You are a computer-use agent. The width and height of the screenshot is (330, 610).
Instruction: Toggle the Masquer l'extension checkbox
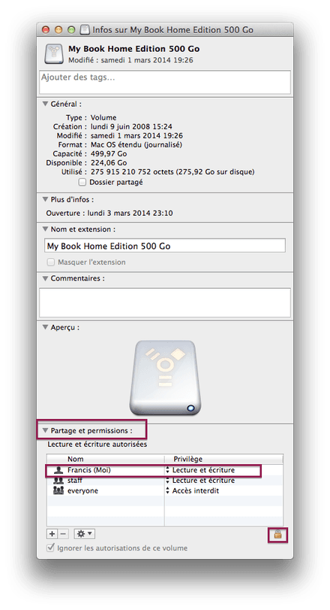pyautogui.click(x=51, y=263)
